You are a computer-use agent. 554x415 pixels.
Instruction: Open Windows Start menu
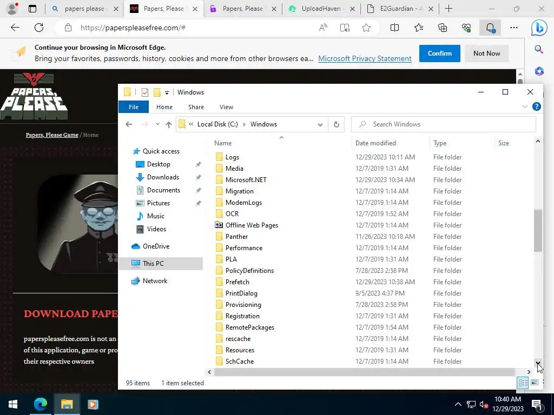[x=13, y=404]
